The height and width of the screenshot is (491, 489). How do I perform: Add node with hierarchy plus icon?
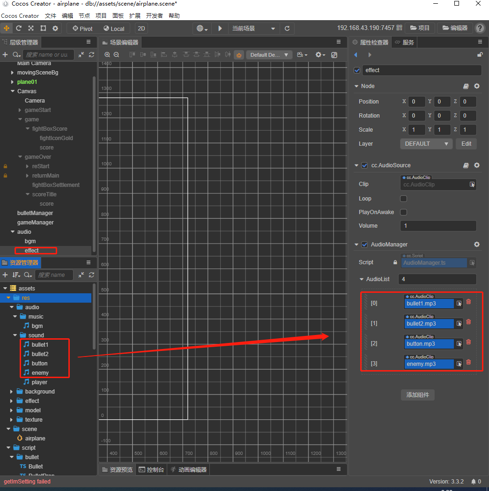(5, 55)
